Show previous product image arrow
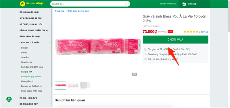The image size is (230, 108). 56,45
